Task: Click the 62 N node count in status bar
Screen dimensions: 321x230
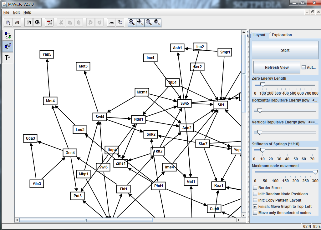Action: pos(307,226)
